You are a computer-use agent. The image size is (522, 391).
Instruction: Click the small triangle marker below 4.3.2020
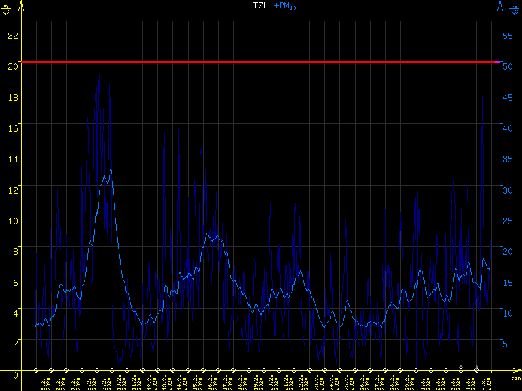click(x=476, y=367)
